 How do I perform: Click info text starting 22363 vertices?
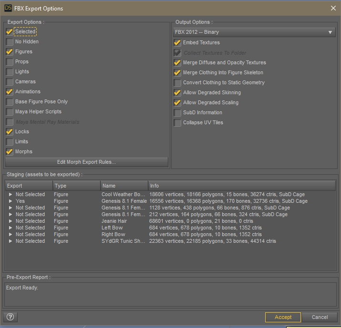[x=213, y=241]
